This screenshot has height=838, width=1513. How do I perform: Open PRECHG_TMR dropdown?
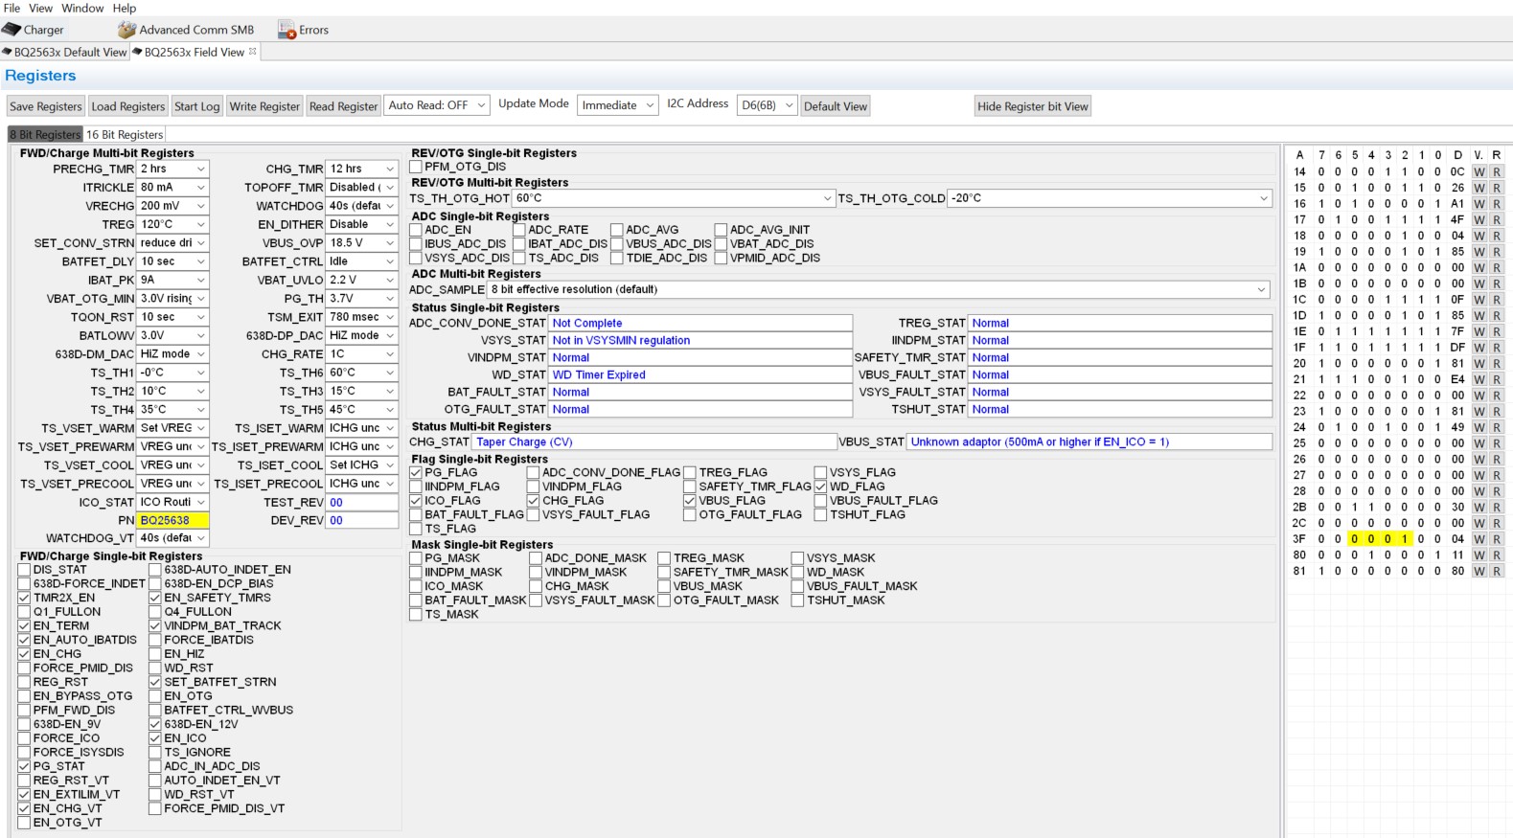tap(173, 169)
